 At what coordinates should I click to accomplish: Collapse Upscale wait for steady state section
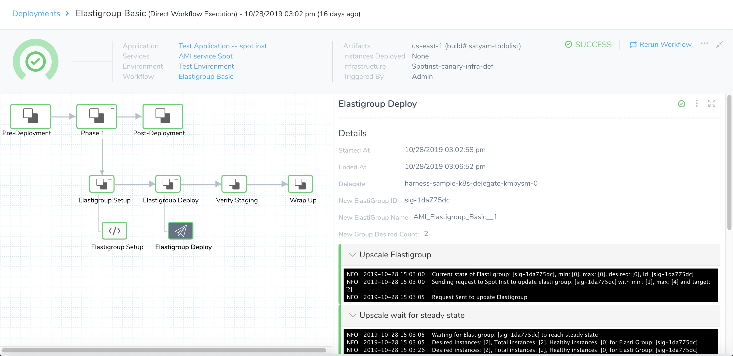point(353,315)
